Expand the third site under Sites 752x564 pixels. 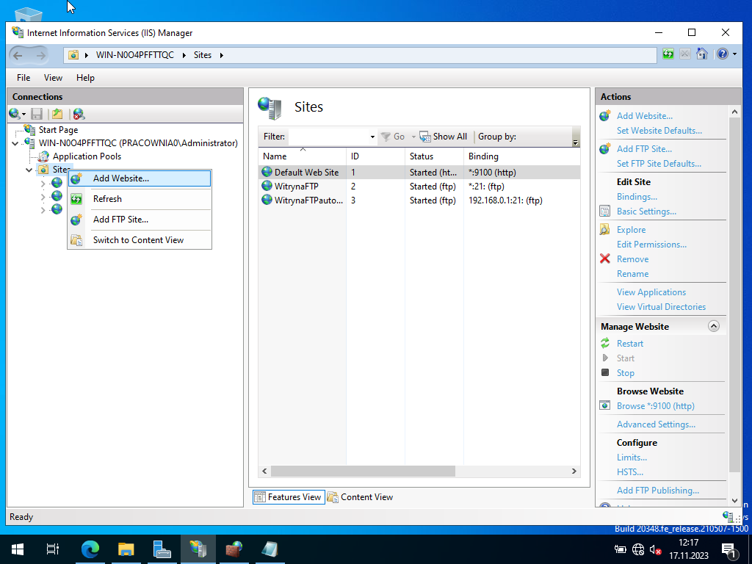[43, 209]
